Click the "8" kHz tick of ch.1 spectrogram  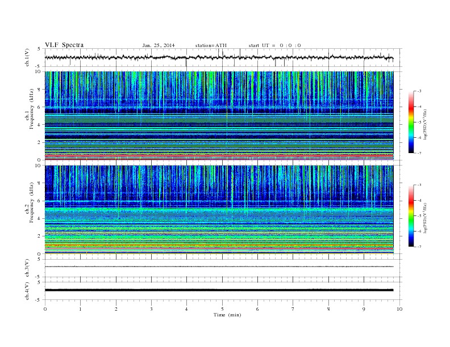click(39, 90)
